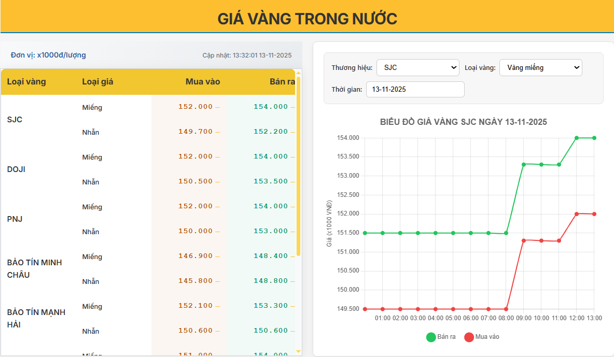Click the Mua vào column header
614x357 pixels.
202,82
